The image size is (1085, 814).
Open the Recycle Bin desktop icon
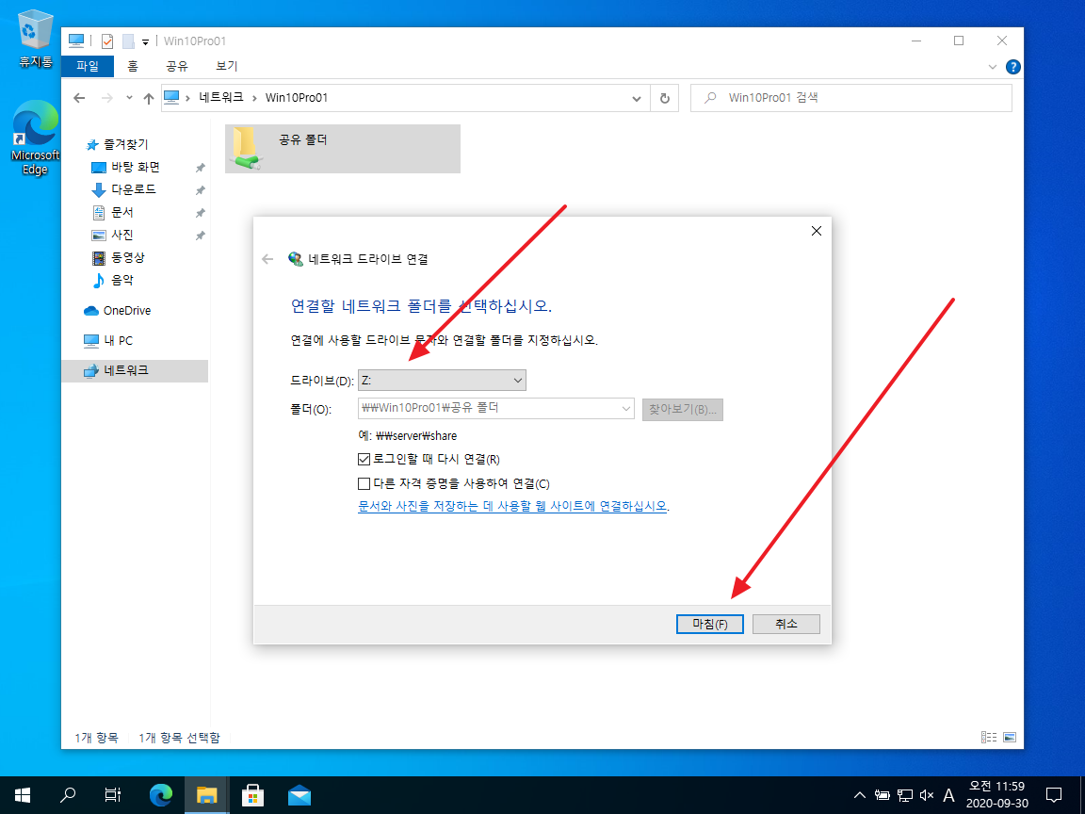35,40
